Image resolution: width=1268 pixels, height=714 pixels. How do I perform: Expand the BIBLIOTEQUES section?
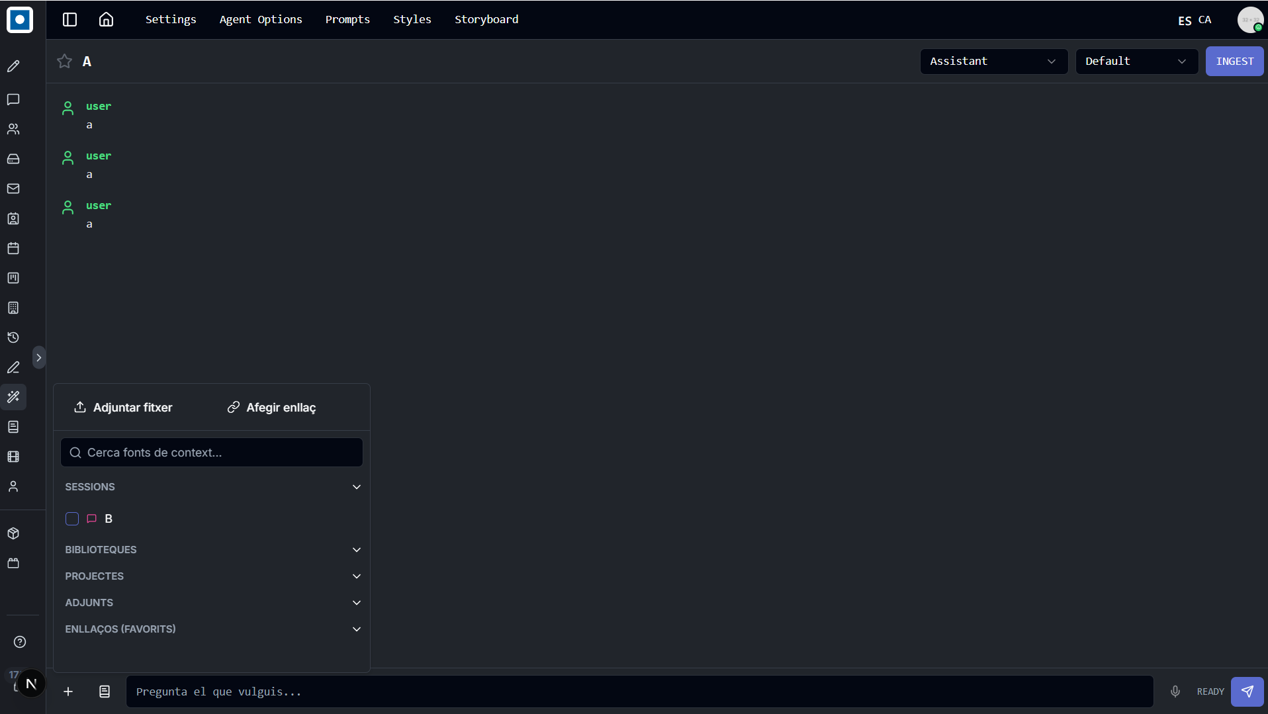(x=211, y=550)
